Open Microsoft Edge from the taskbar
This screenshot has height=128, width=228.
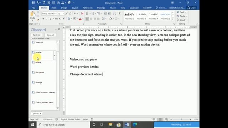[135, 125]
